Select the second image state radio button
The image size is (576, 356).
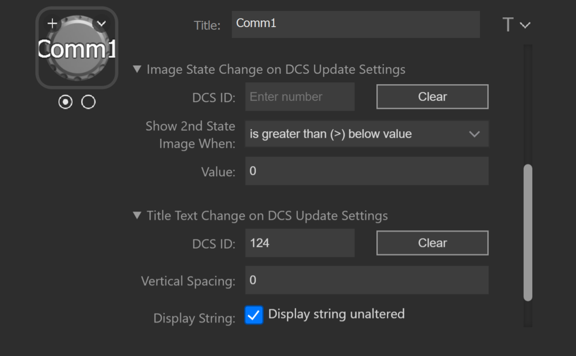pyautogui.click(x=88, y=102)
